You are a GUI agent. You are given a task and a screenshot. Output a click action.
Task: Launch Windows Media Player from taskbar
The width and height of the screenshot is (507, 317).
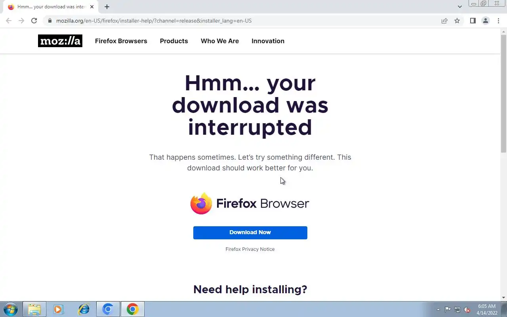coord(59,309)
